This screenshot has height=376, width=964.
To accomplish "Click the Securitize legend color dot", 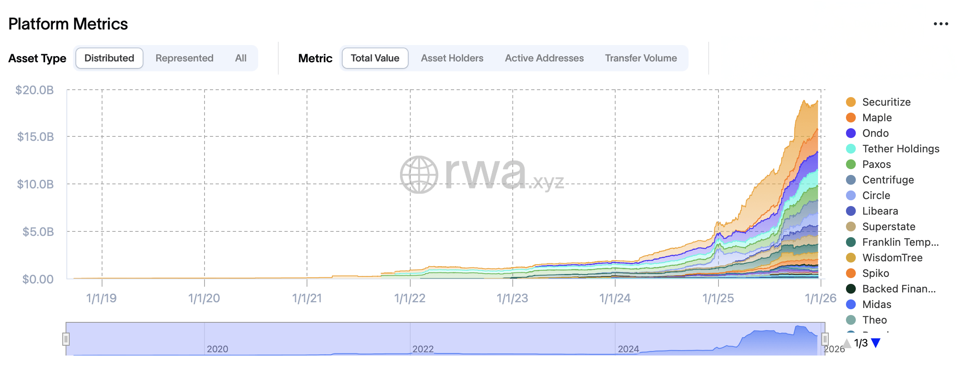I will pyautogui.click(x=851, y=102).
